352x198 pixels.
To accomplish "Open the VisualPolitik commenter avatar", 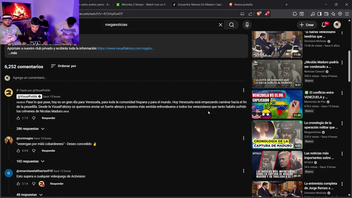I will tap(9, 92).
